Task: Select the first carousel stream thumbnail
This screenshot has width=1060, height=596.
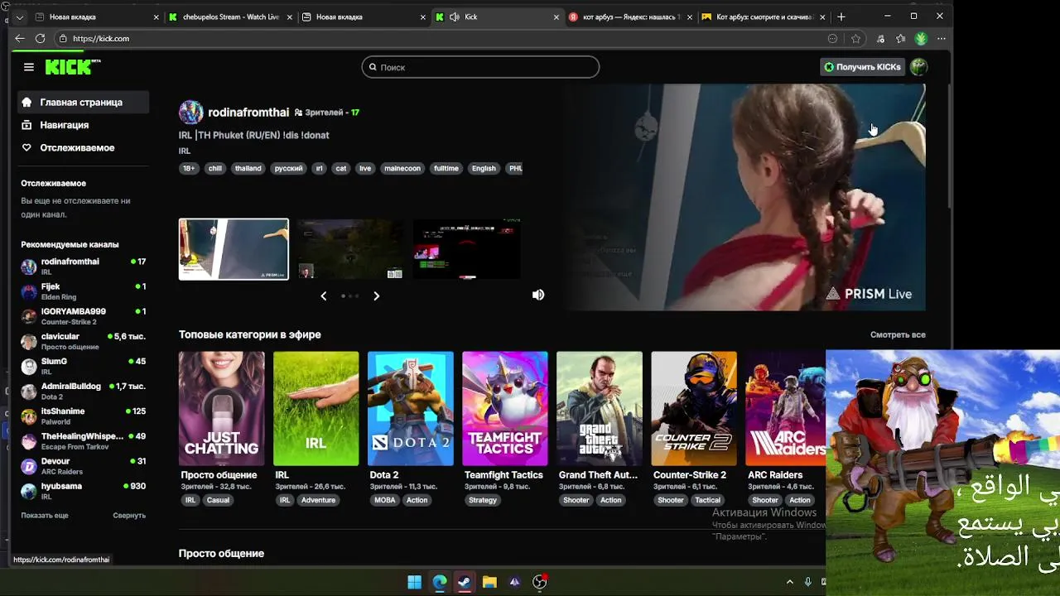Action: tap(234, 249)
